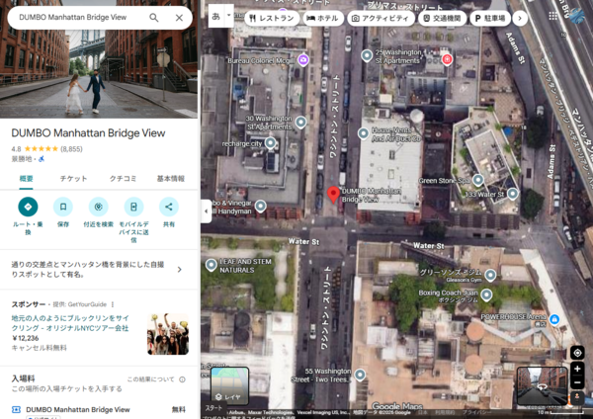Click the sponsored tour group photo thumbnail
This screenshot has height=419, width=593.
(x=168, y=334)
